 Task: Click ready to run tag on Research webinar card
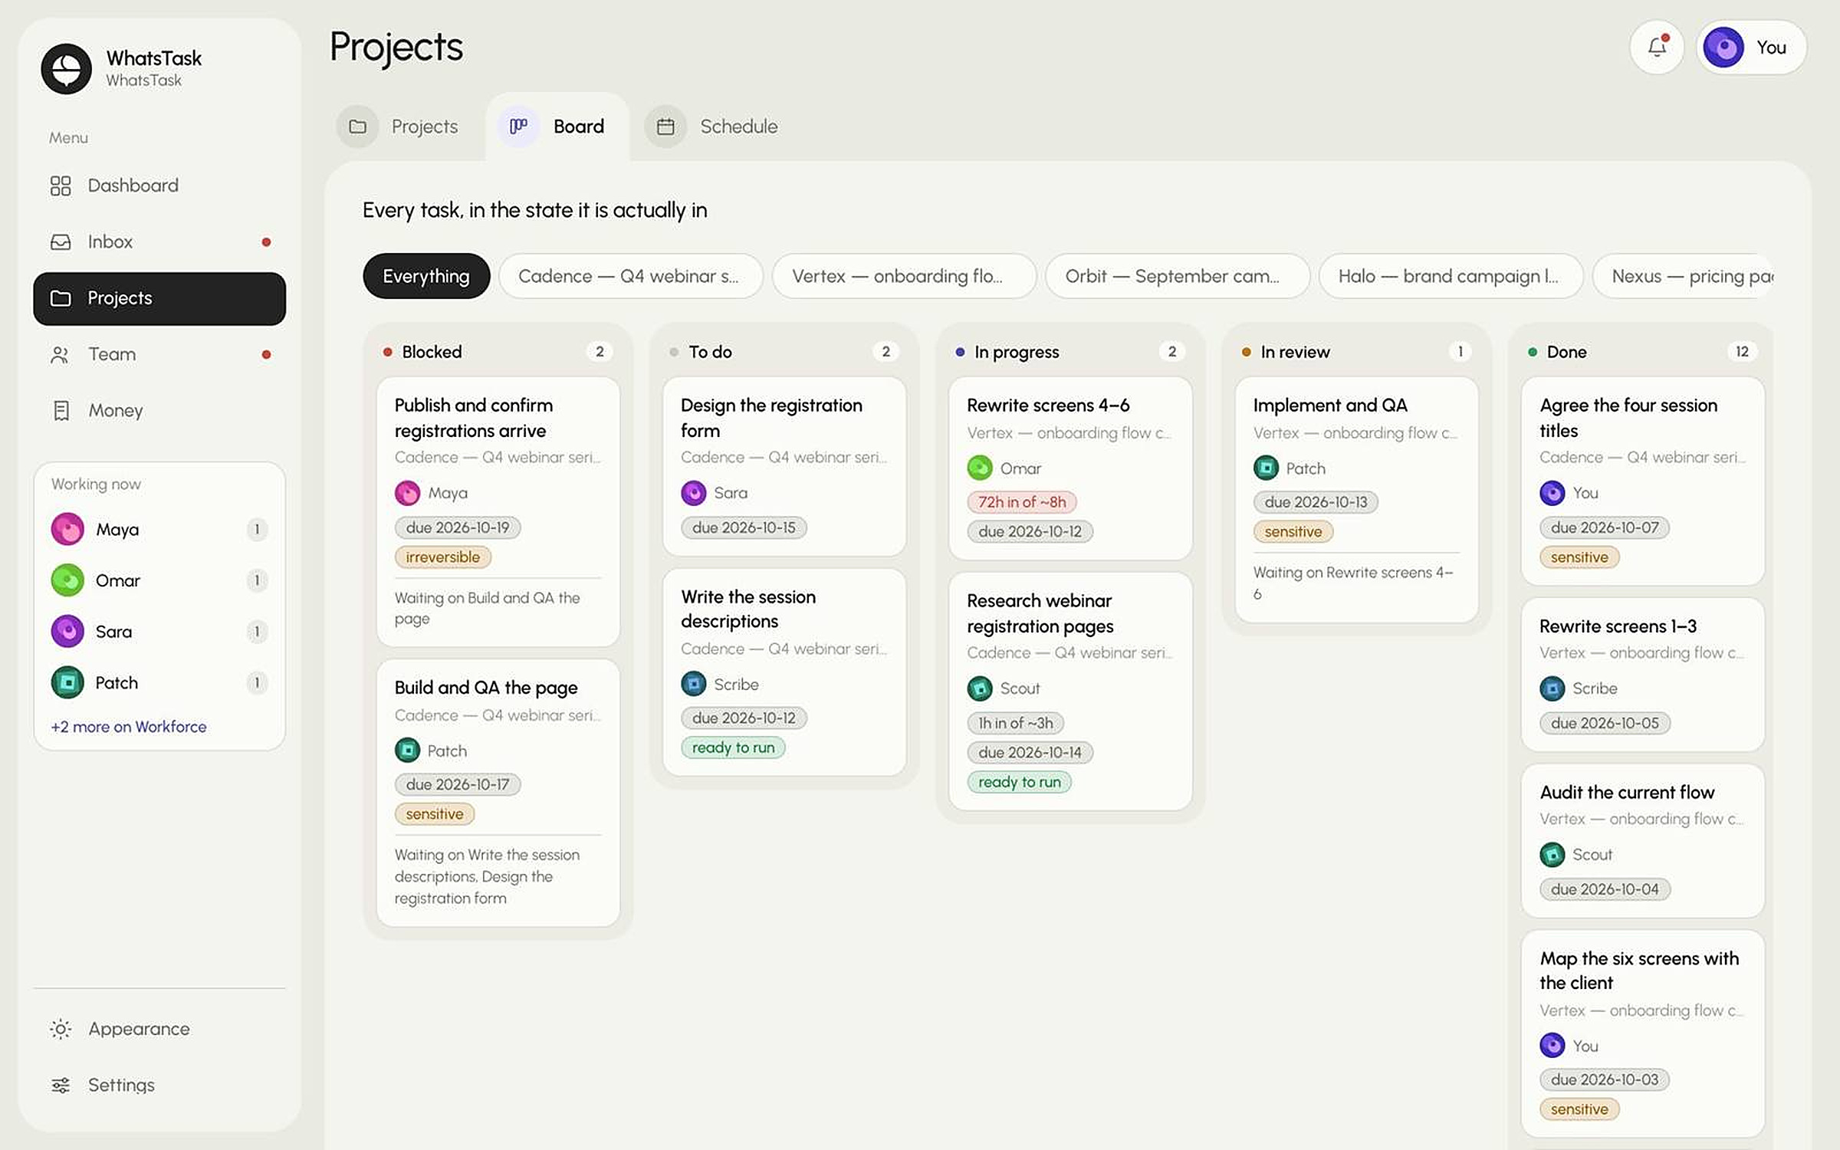(1020, 782)
